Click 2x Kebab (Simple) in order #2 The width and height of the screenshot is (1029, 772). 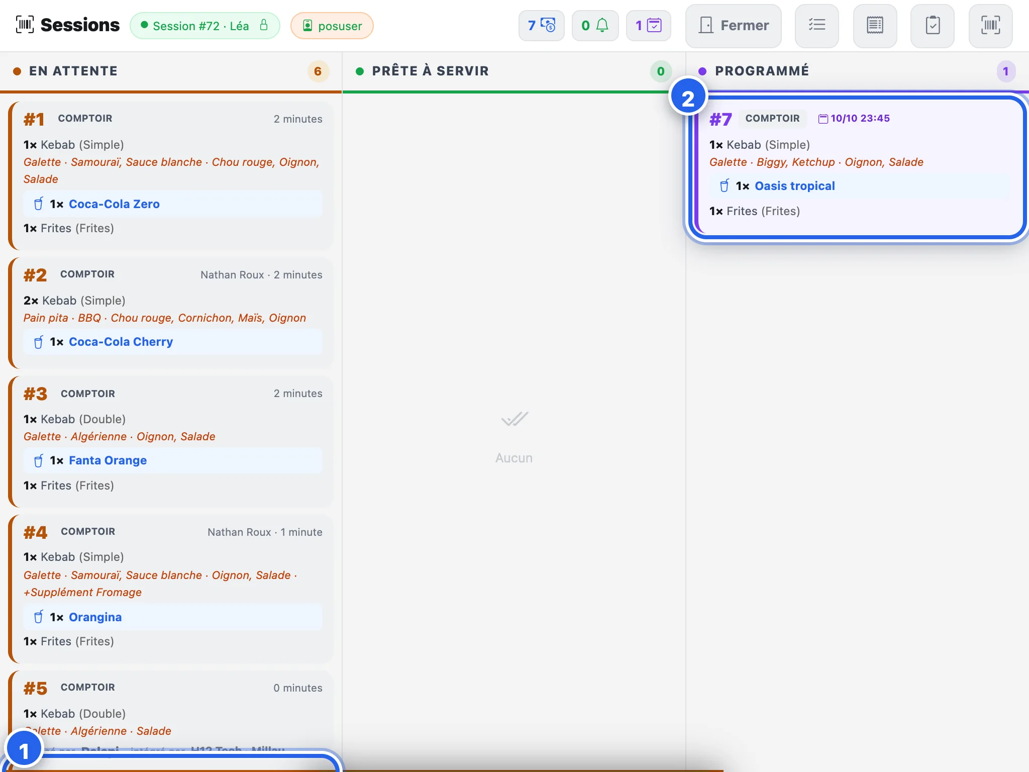pyautogui.click(x=74, y=301)
